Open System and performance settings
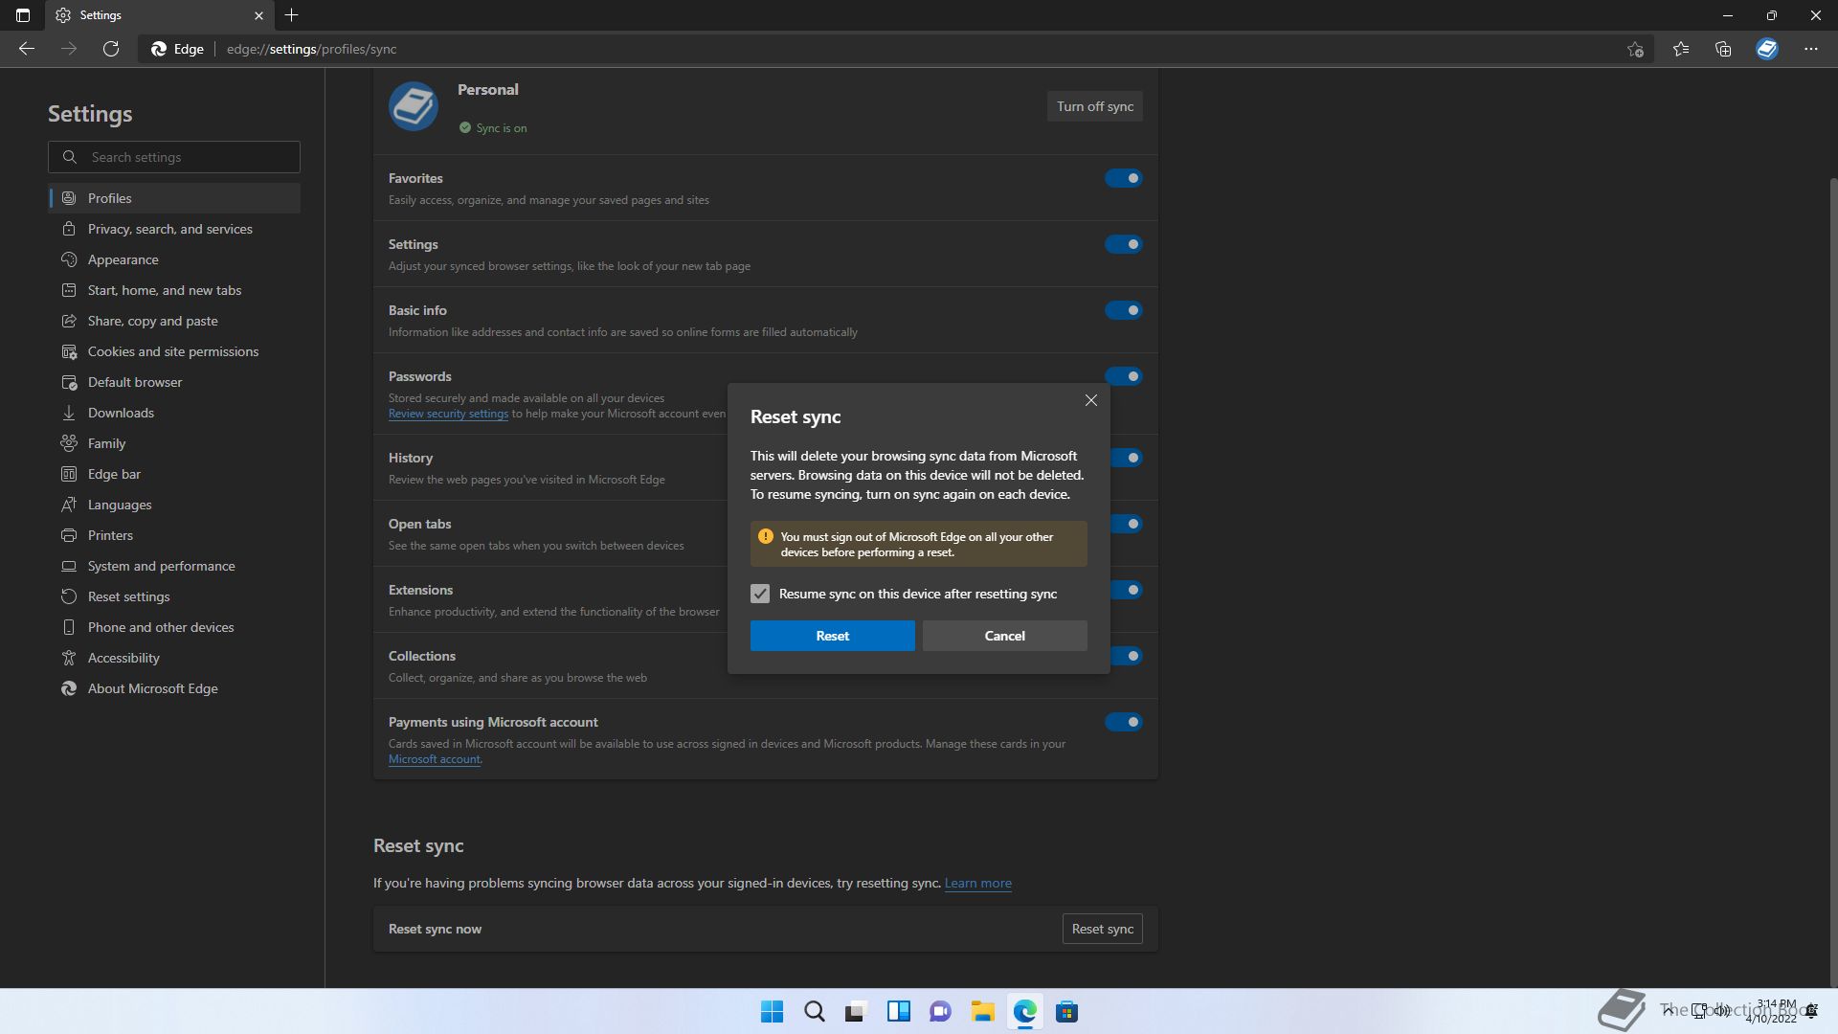This screenshot has height=1034, width=1838. tap(174, 566)
